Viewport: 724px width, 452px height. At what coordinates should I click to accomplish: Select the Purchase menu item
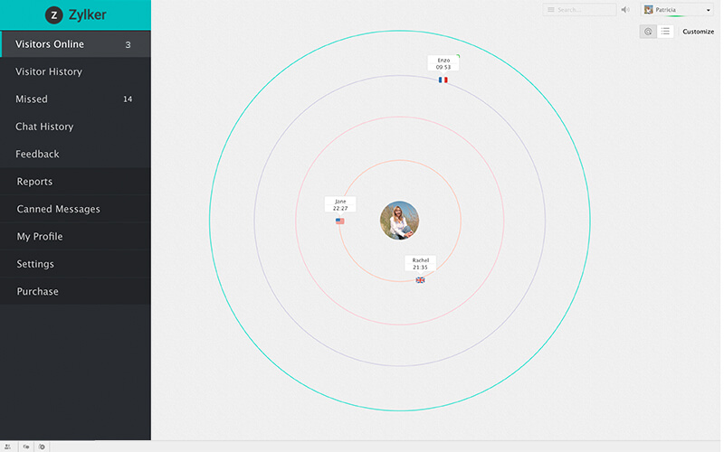point(75,291)
